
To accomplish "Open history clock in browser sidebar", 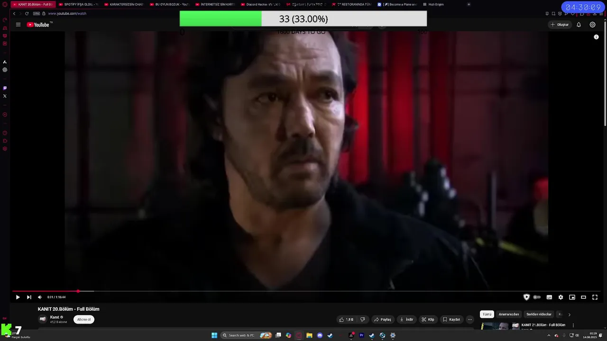I will click(5, 133).
